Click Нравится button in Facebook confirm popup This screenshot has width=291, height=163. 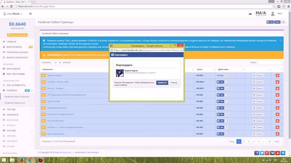click(x=162, y=82)
